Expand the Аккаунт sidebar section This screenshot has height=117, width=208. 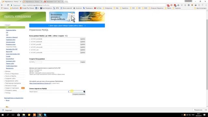8,25
